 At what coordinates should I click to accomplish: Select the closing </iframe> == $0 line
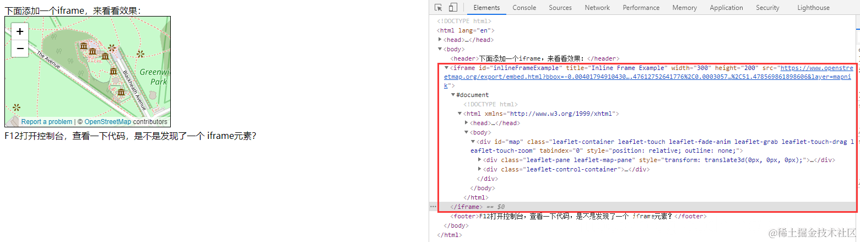click(478, 207)
